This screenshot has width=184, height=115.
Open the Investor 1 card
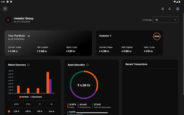[129, 43]
